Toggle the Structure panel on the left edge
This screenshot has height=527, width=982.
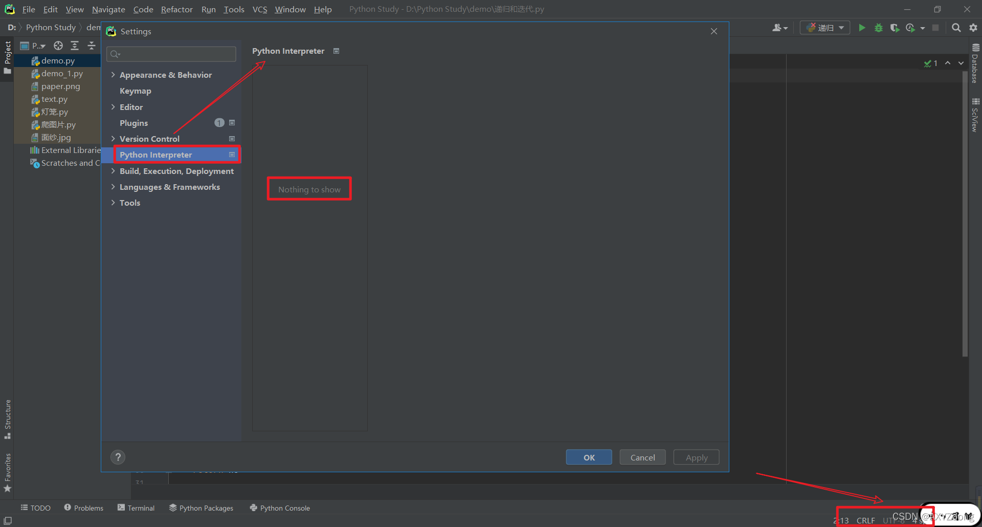tap(8, 419)
